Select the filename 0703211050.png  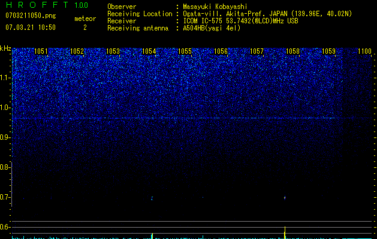(31, 16)
